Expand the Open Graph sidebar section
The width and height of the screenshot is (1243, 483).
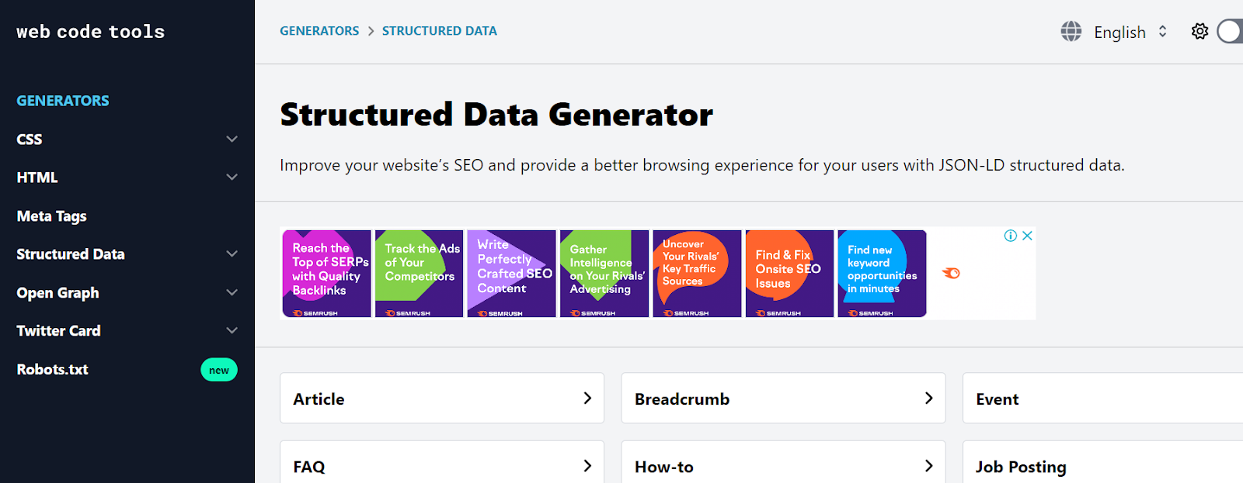pos(232,293)
